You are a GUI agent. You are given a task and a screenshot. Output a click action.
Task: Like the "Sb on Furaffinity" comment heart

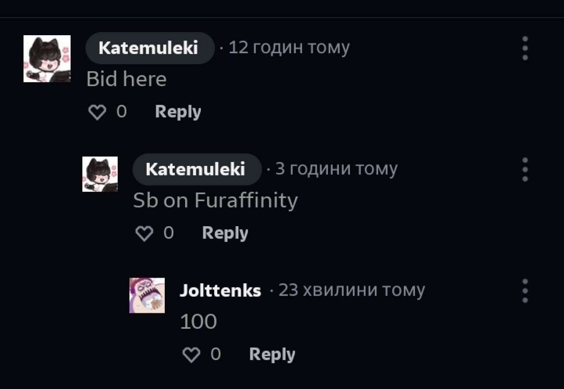pyautogui.click(x=144, y=234)
